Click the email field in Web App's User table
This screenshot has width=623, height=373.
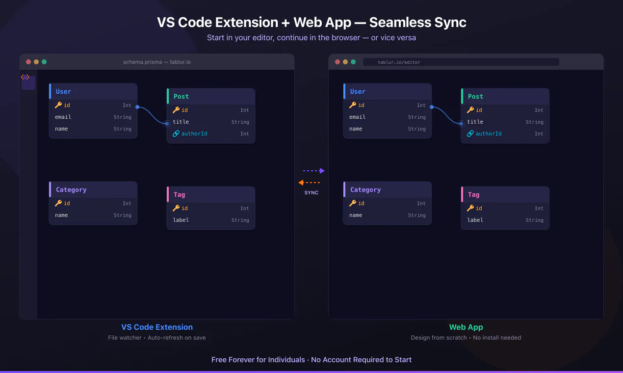pyautogui.click(x=357, y=117)
